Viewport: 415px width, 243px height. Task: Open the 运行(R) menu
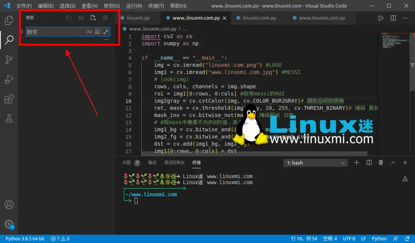134,6
